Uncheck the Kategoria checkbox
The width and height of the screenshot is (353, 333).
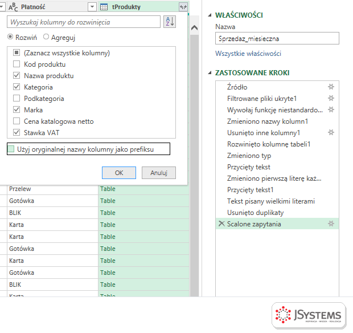pos(17,87)
